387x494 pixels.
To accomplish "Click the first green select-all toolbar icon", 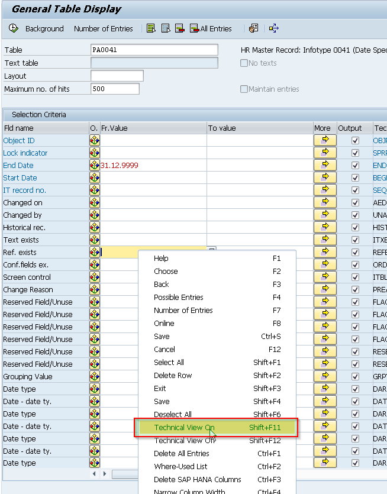I will (151, 28).
